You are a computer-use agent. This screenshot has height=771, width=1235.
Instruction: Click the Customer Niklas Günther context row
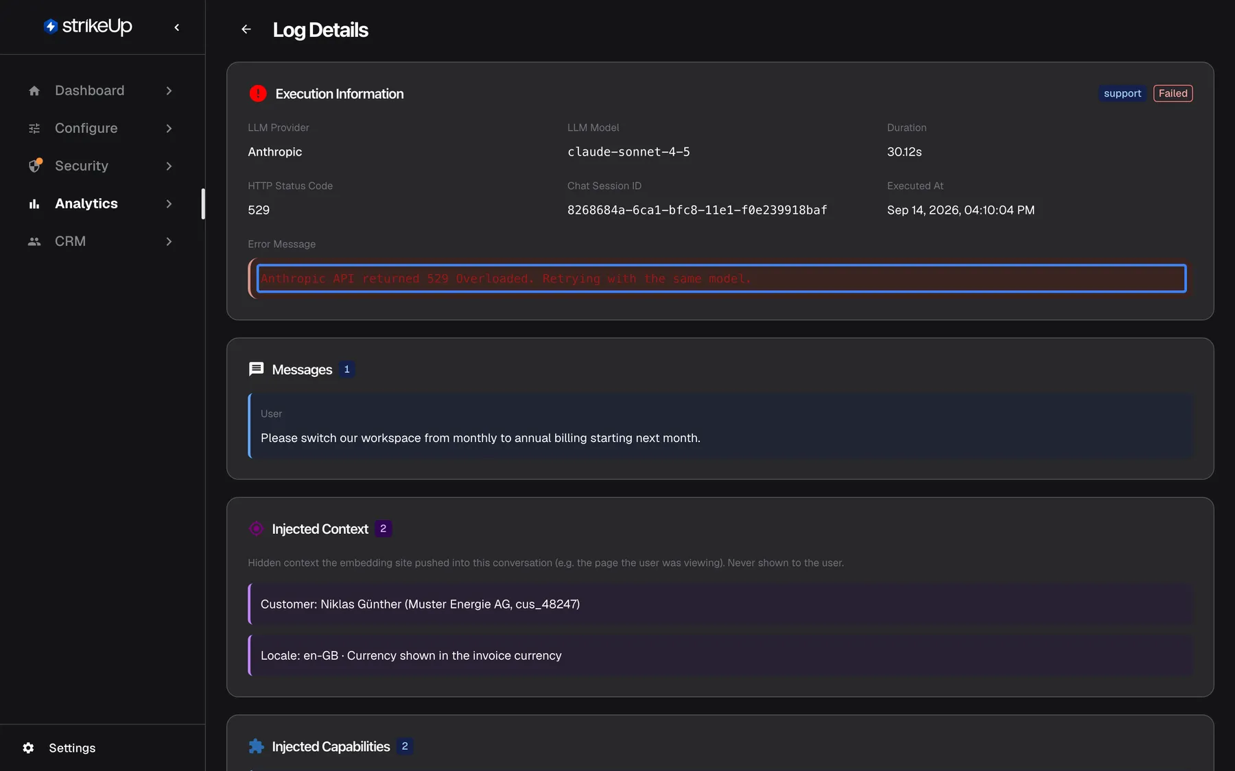(x=720, y=604)
